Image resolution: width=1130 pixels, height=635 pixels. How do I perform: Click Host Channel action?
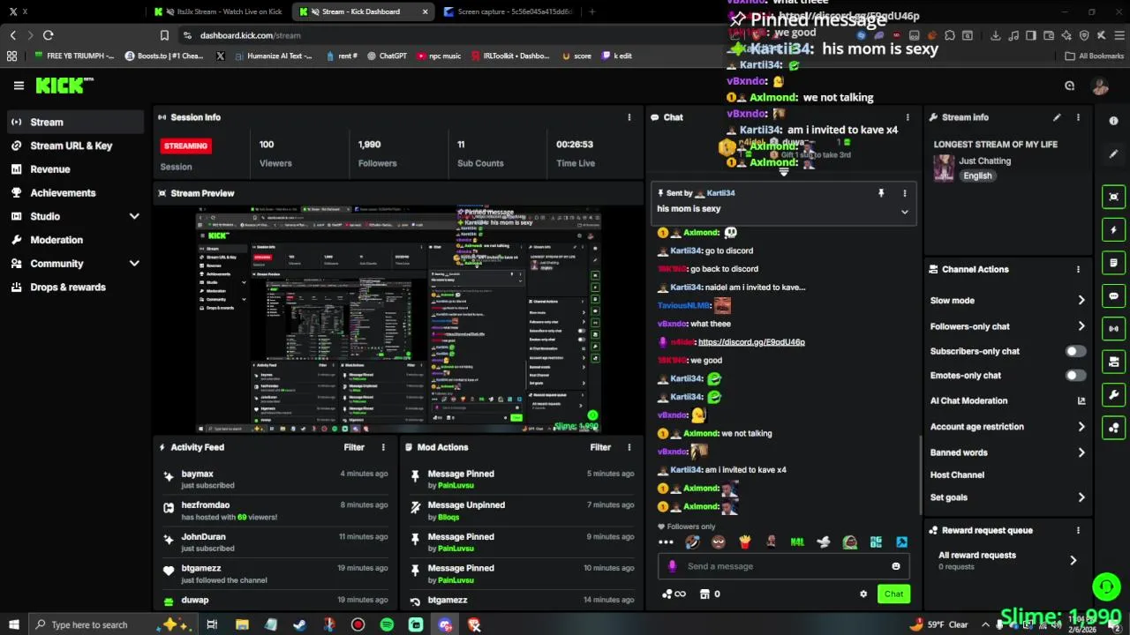tap(957, 474)
